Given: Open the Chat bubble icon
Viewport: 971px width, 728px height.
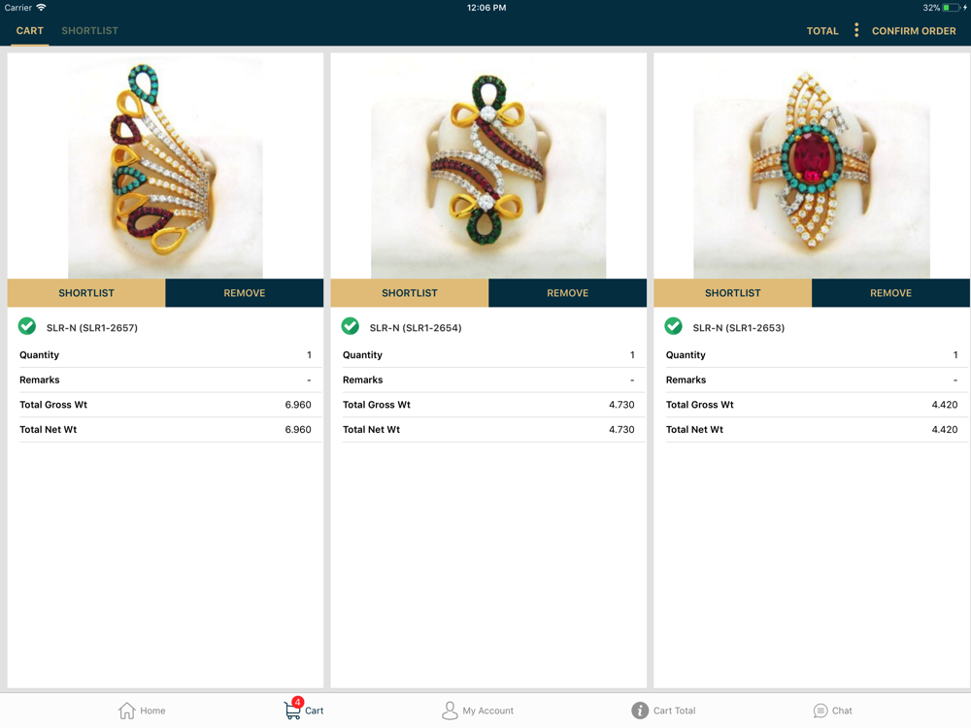Looking at the screenshot, I should pos(820,711).
